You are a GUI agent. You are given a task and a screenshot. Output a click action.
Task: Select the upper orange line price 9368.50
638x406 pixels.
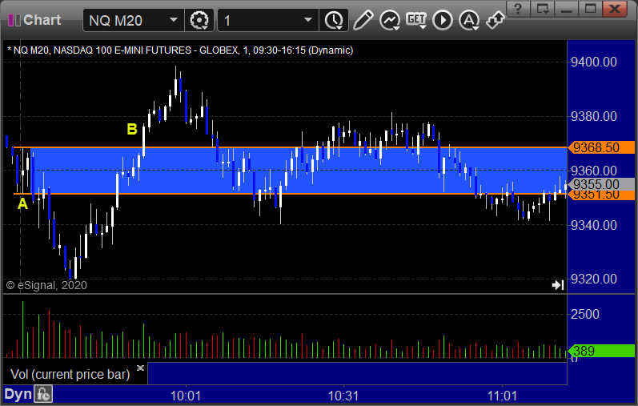tap(601, 147)
